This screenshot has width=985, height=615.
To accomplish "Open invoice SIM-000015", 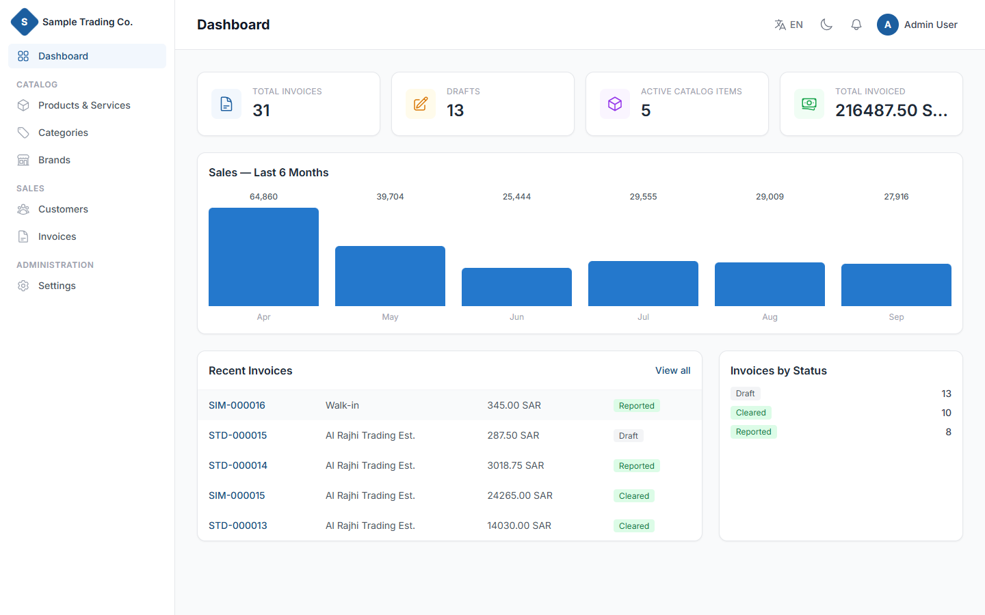I will point(237,495).
